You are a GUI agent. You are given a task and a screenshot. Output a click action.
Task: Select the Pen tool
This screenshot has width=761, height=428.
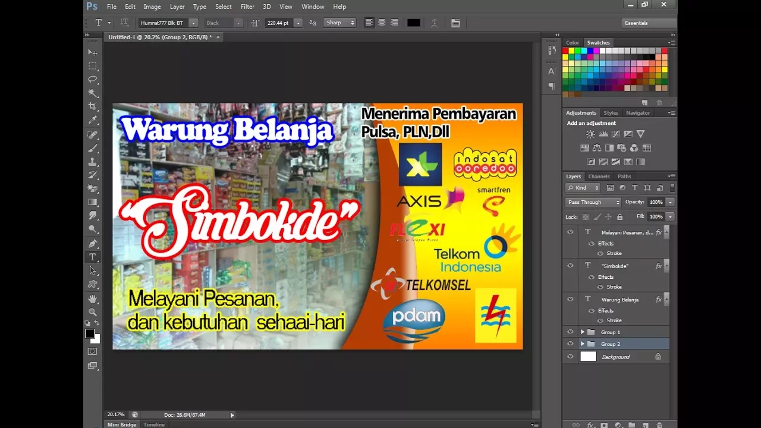point(93,244)
